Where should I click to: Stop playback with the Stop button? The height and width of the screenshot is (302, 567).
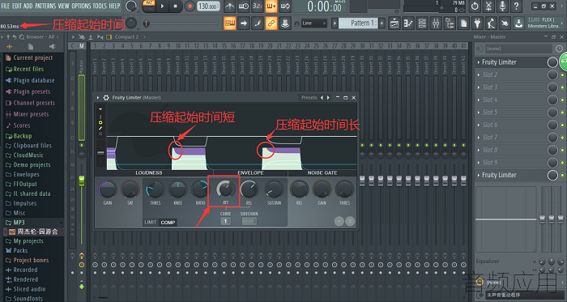(176, 6)
